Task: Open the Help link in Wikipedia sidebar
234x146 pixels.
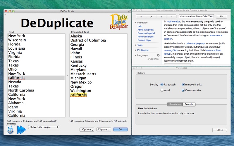Action: point(140,26)
